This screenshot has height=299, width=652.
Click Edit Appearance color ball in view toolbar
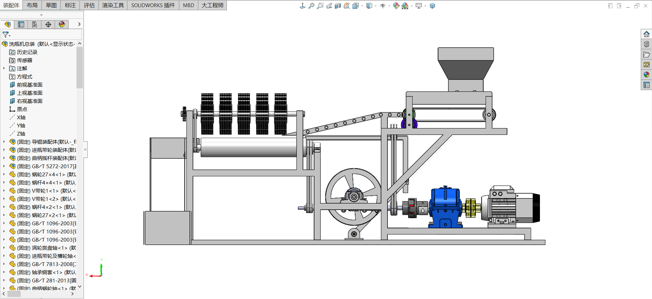(x=396, y=6)
